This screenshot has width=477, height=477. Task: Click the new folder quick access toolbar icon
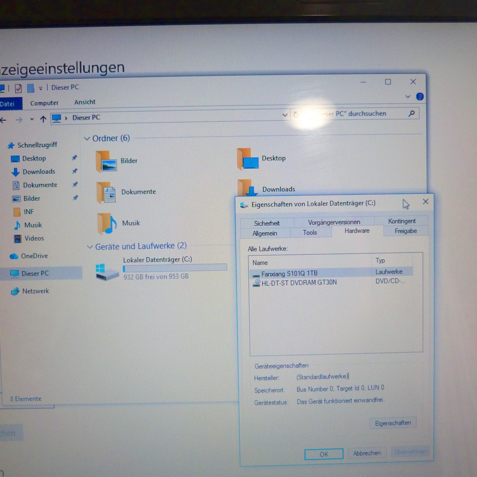point(31,88)
